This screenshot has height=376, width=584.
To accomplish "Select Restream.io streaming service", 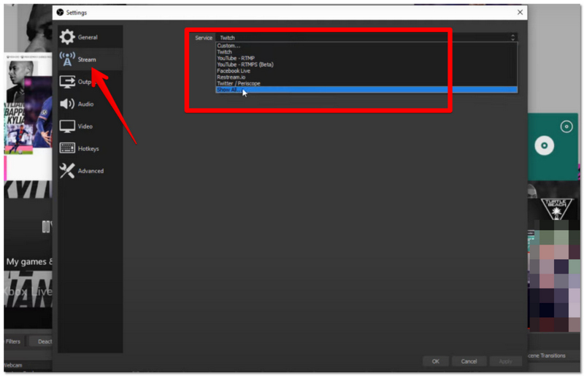I will [x=232, y=77].
